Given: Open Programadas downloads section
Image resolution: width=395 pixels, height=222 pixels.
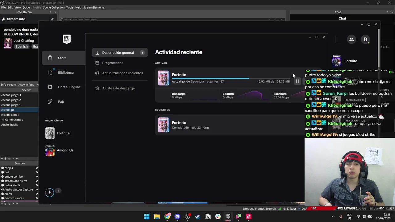Looking at the screenshot, I should [x=120, y=63].
